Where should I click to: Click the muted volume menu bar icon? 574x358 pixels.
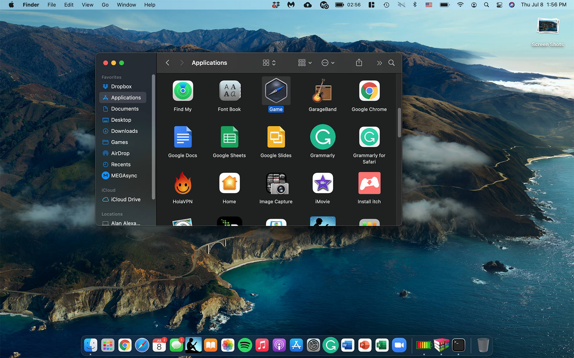click(401, 5)
